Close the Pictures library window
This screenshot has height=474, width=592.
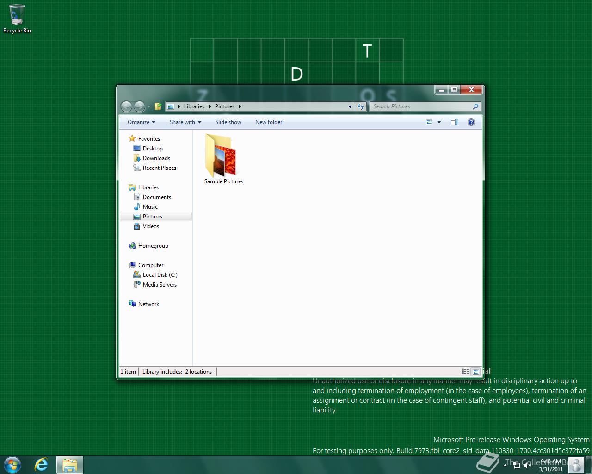[471, 89]
